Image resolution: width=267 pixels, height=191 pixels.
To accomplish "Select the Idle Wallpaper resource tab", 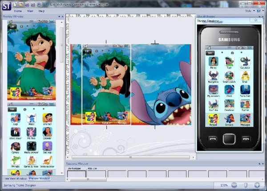I will pos(74,169).
